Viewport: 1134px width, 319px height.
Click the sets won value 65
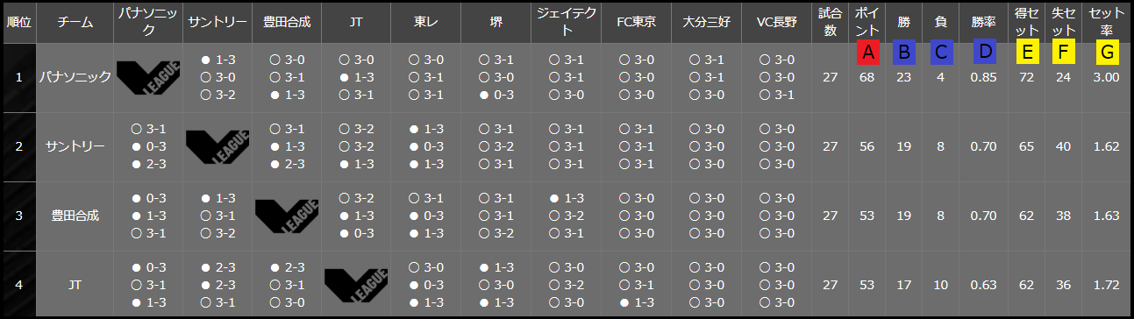pyautogui.click(x=1027, y=146)
